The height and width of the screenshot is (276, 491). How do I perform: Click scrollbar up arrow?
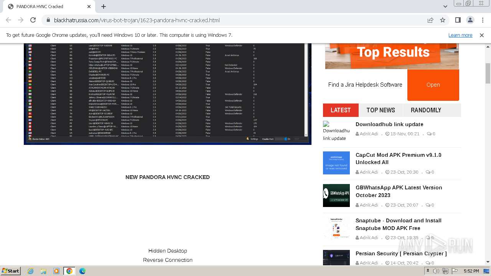488,46
